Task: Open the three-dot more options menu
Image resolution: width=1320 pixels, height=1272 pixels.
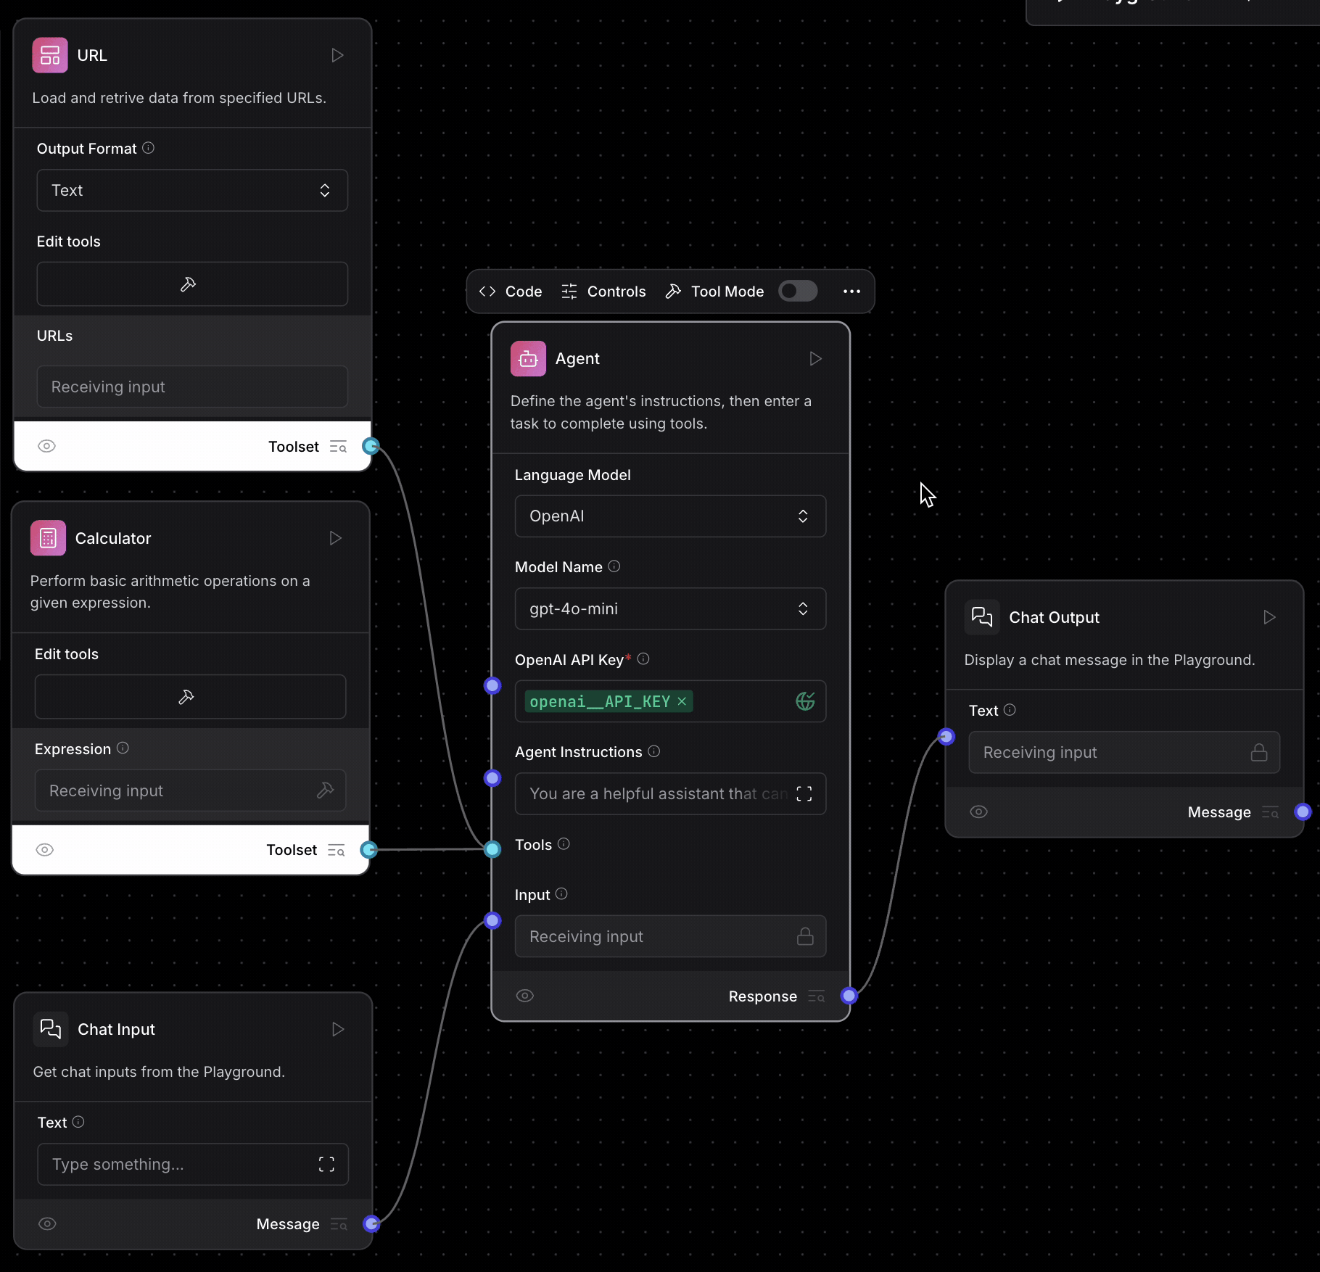Action: 851,292
